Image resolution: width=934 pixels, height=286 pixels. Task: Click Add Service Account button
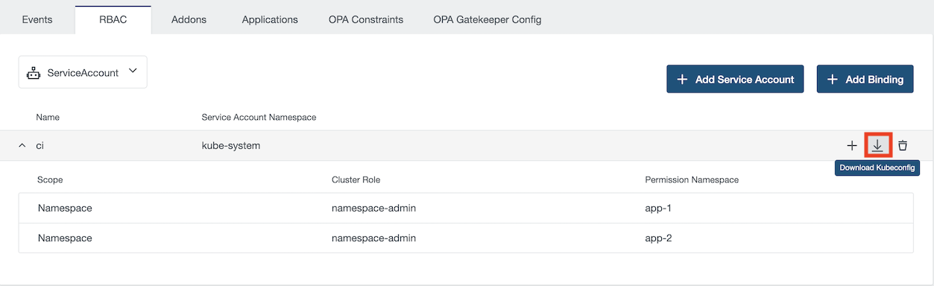click(735, 79)
